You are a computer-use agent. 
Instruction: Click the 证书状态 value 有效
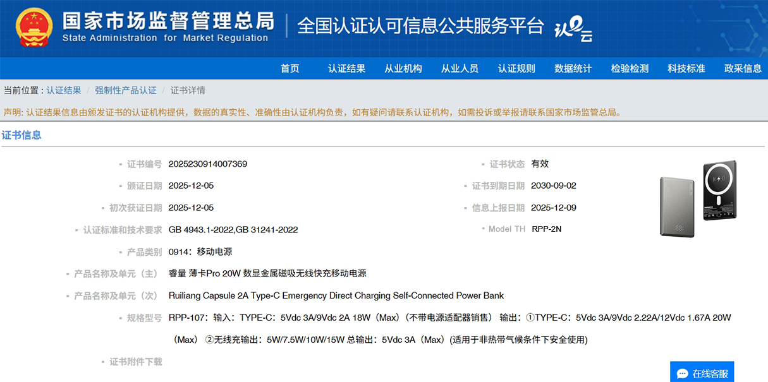(540, 164)
